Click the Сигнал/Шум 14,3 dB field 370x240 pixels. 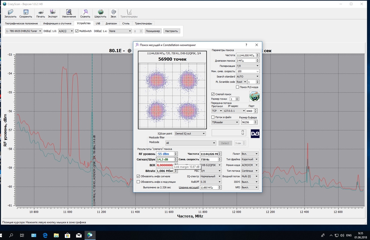(x=167, y=160)
